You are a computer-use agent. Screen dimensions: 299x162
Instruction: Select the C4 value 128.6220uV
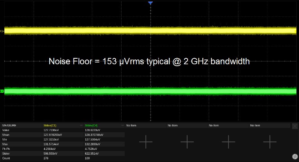tap(93, 130)
